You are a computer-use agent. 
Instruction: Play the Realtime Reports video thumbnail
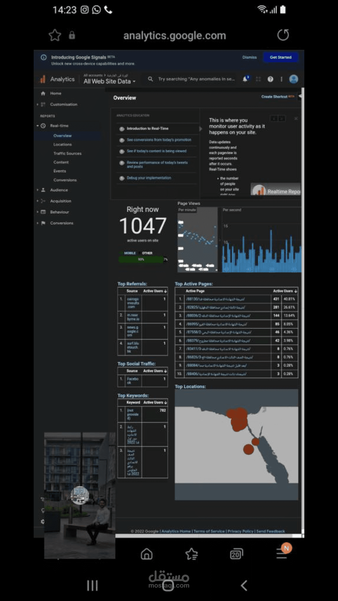tap(276, 190)
